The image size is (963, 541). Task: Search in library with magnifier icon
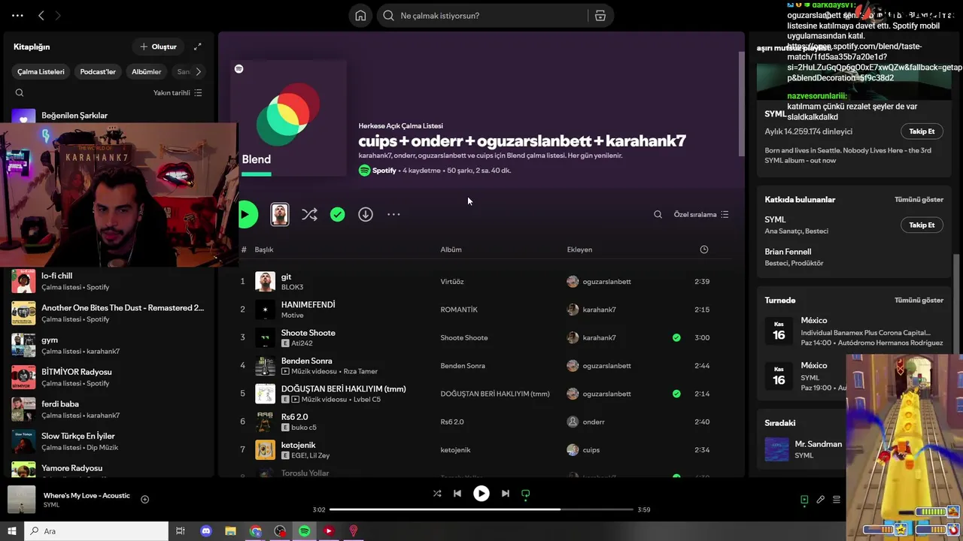click(x=20, y=93)
